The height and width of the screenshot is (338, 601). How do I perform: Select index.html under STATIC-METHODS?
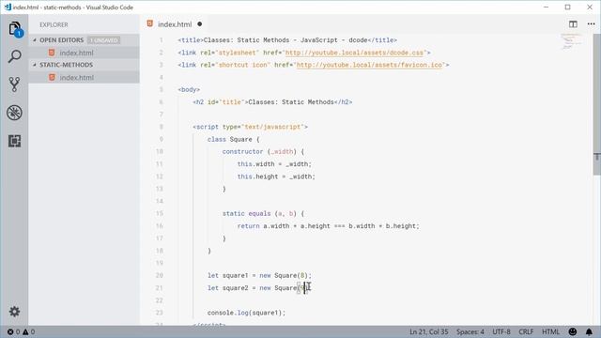click(84, 77)
